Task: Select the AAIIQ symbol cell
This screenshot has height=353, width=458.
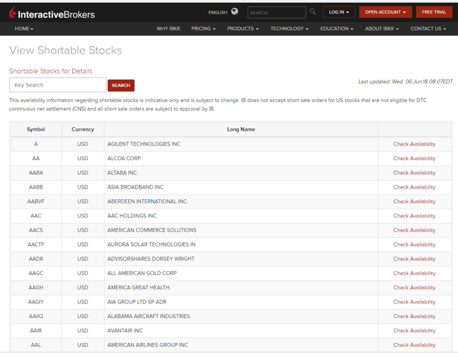Action: click(36, 317)
